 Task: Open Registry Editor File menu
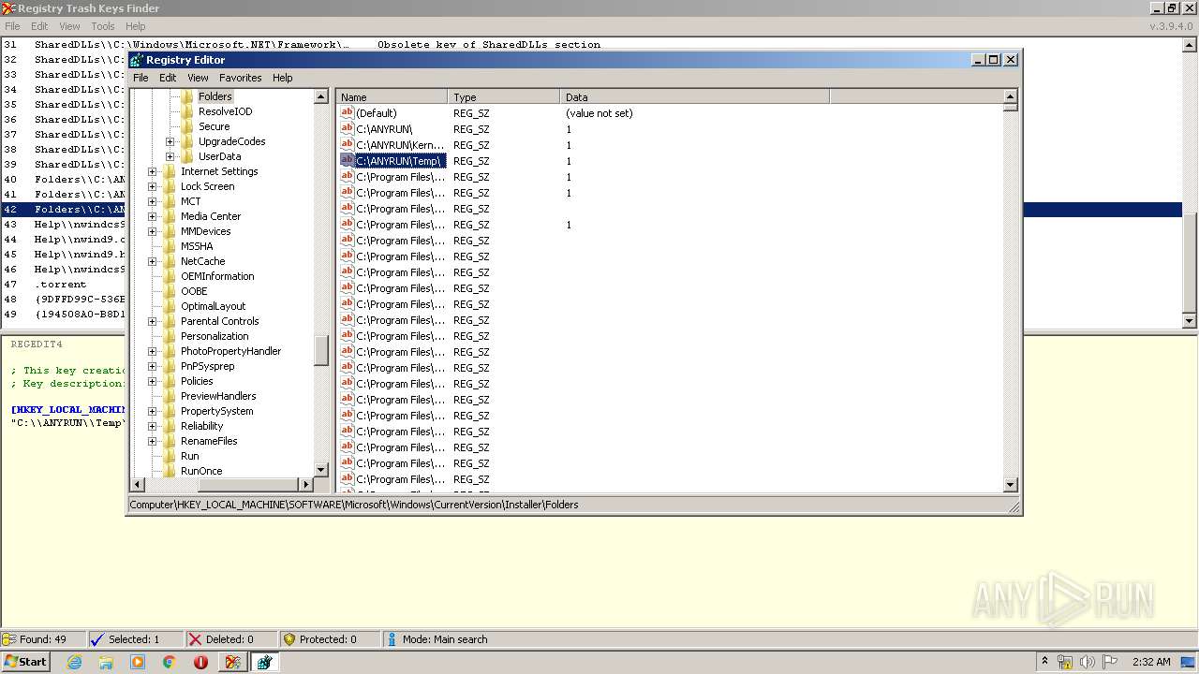[x=141, y=78]
